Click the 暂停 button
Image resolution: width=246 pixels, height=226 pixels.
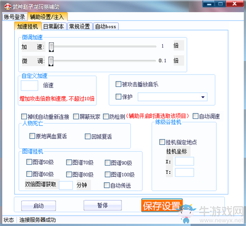(103, 205)
